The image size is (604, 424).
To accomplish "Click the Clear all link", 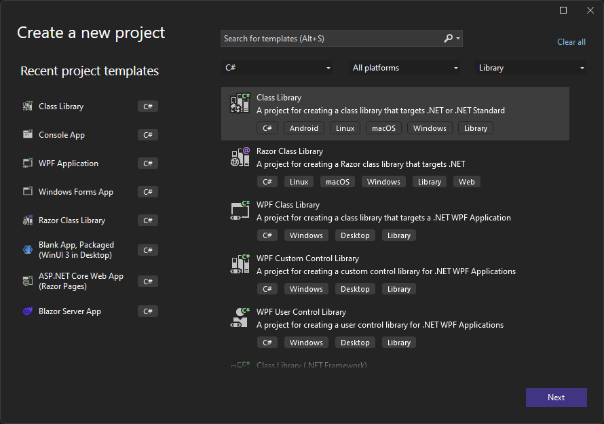I will click(571, 42).
